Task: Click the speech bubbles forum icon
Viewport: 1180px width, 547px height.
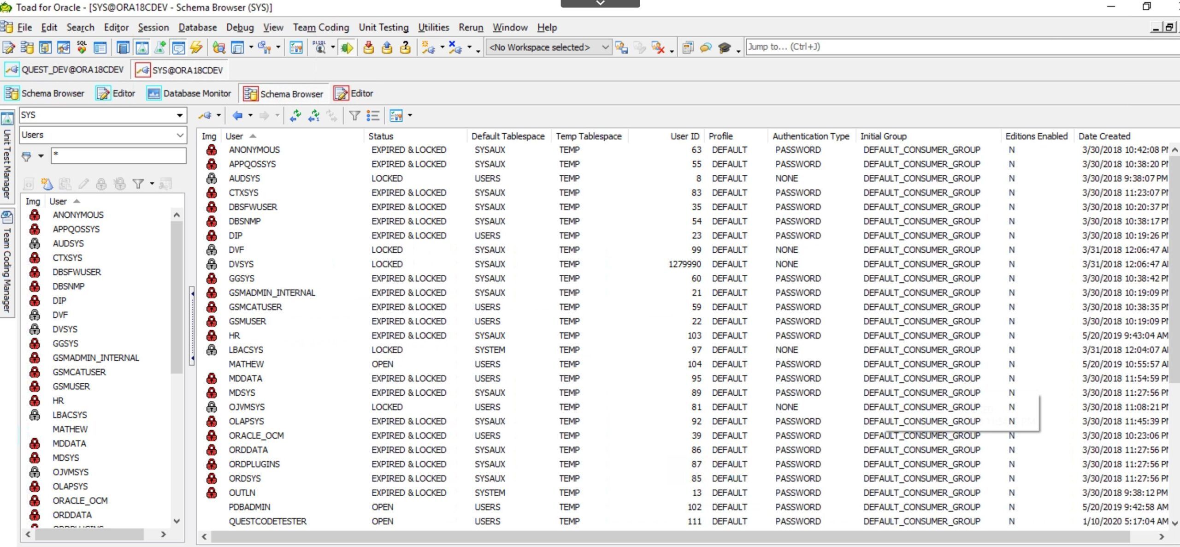Action: (x=706, y=48)
